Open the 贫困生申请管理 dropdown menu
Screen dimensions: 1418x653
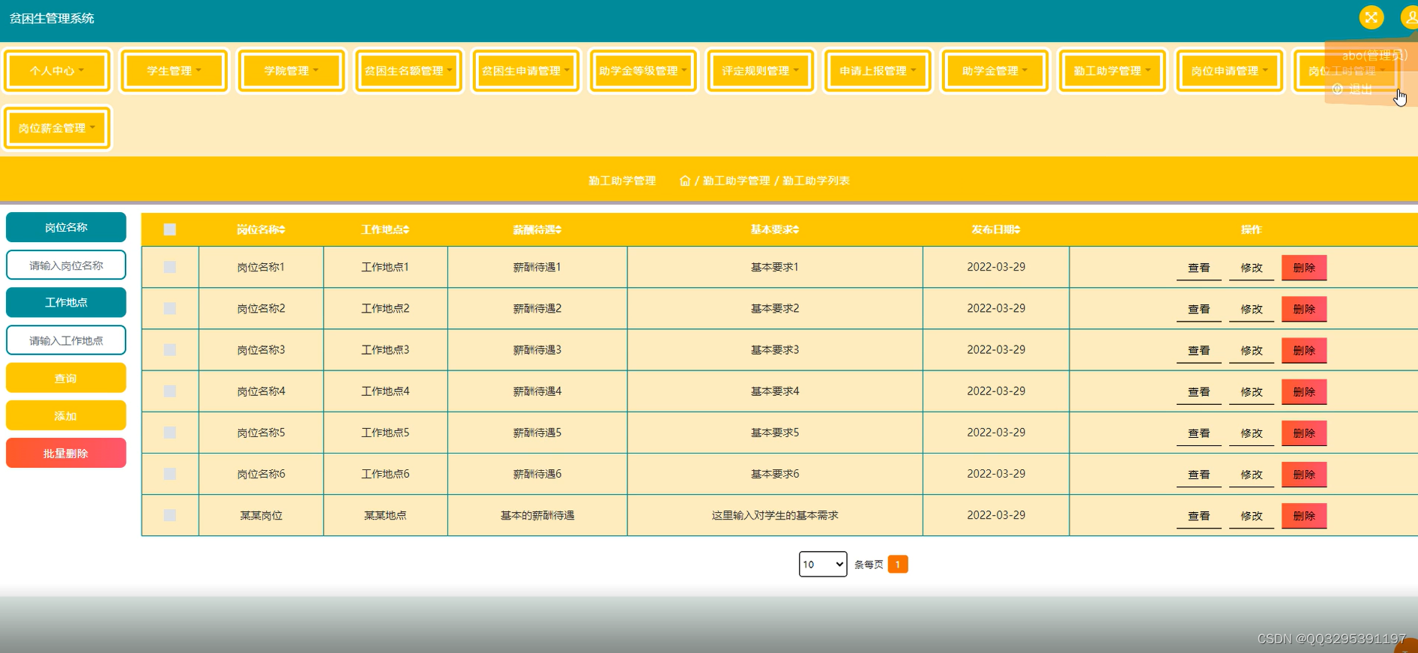click(525, 70)
